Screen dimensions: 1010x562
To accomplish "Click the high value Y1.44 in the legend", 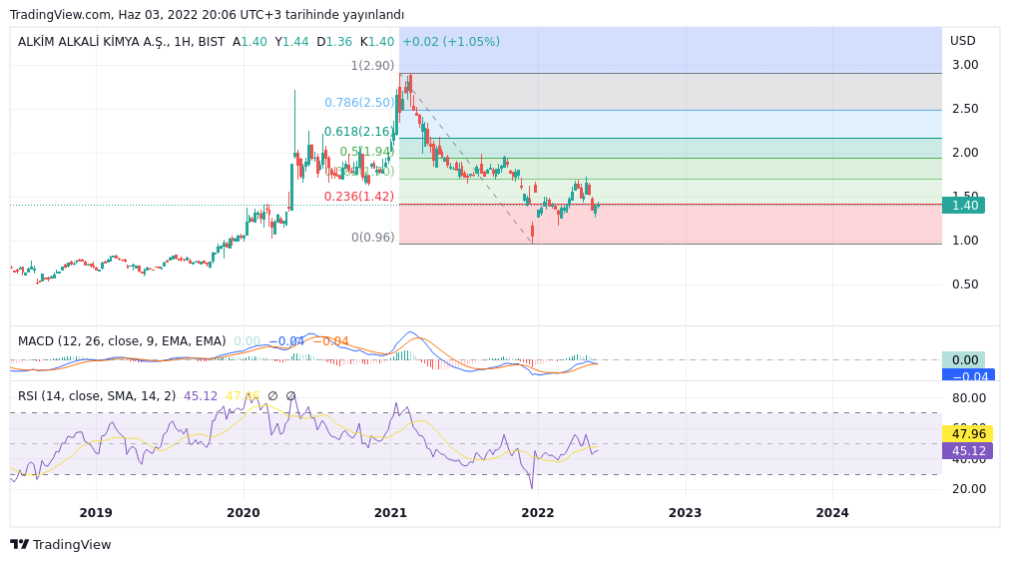I will (x=291, y=42).
